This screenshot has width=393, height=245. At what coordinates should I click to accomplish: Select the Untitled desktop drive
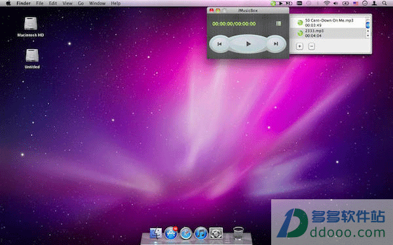click(32, 59)
